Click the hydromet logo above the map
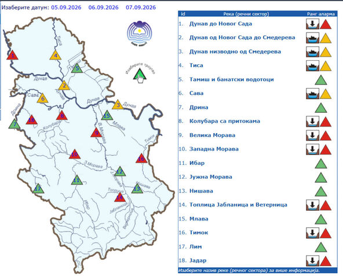 tap(140, 33)
